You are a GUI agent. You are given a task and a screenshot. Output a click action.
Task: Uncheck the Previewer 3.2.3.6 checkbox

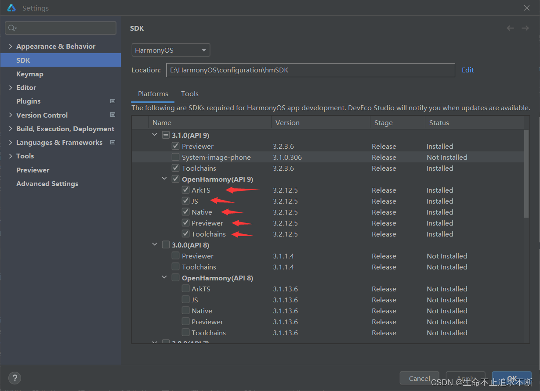(175, 146)
